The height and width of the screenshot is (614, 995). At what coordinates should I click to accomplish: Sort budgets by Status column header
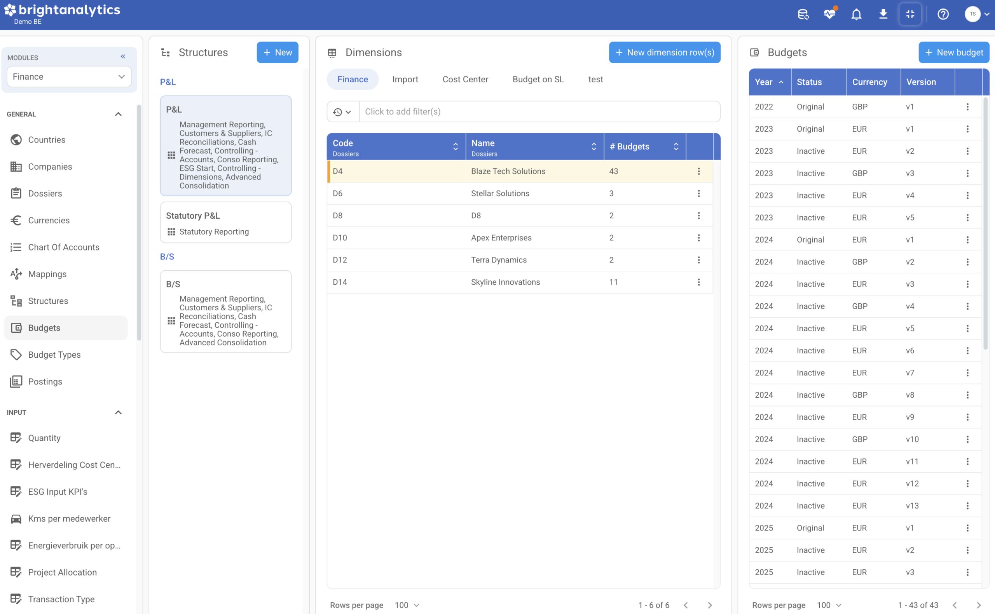point(819,82)
